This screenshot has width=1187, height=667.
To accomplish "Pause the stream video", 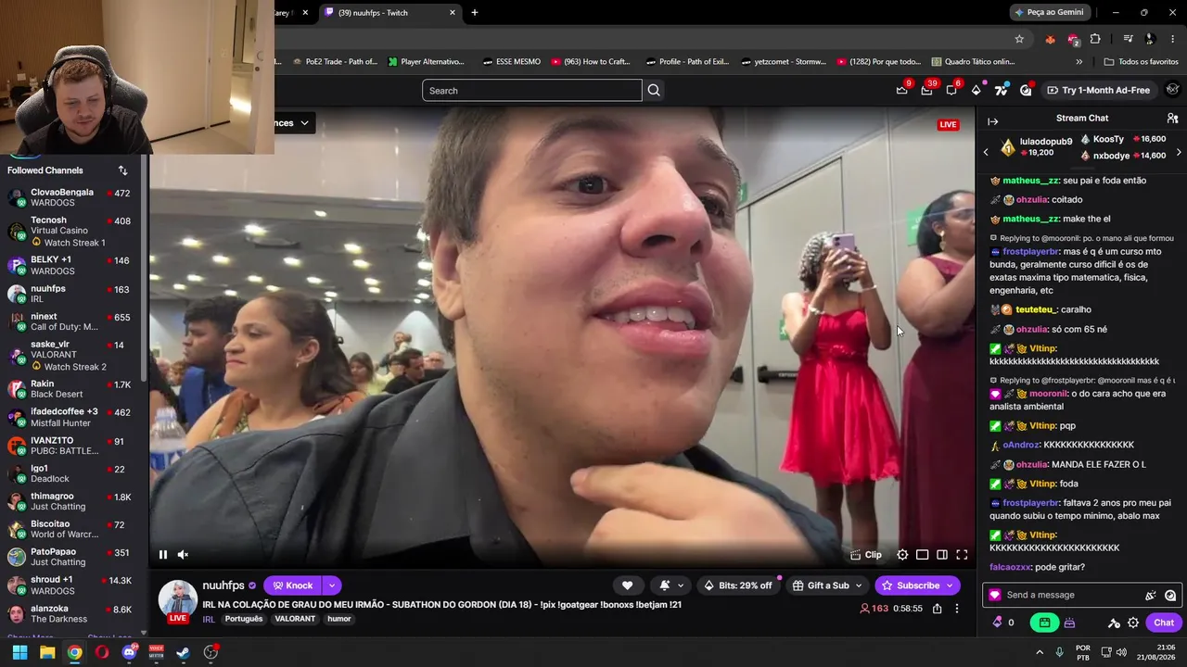I will tap(163, 555).
